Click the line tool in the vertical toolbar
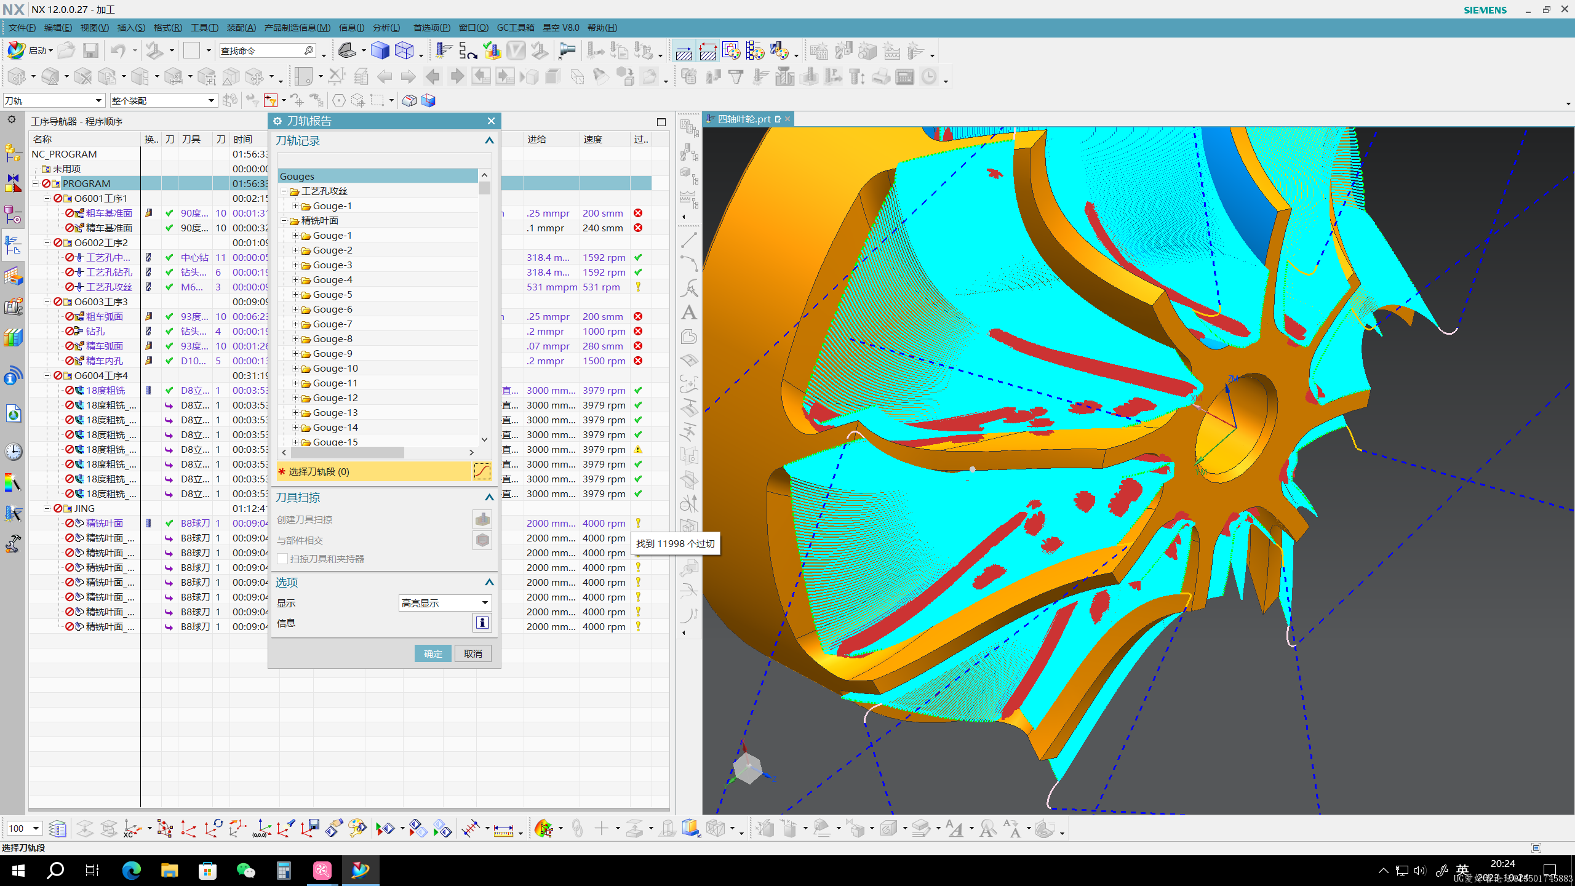Screen dimensions: 1575x886 pyautogui.click(x=689, y=240)
